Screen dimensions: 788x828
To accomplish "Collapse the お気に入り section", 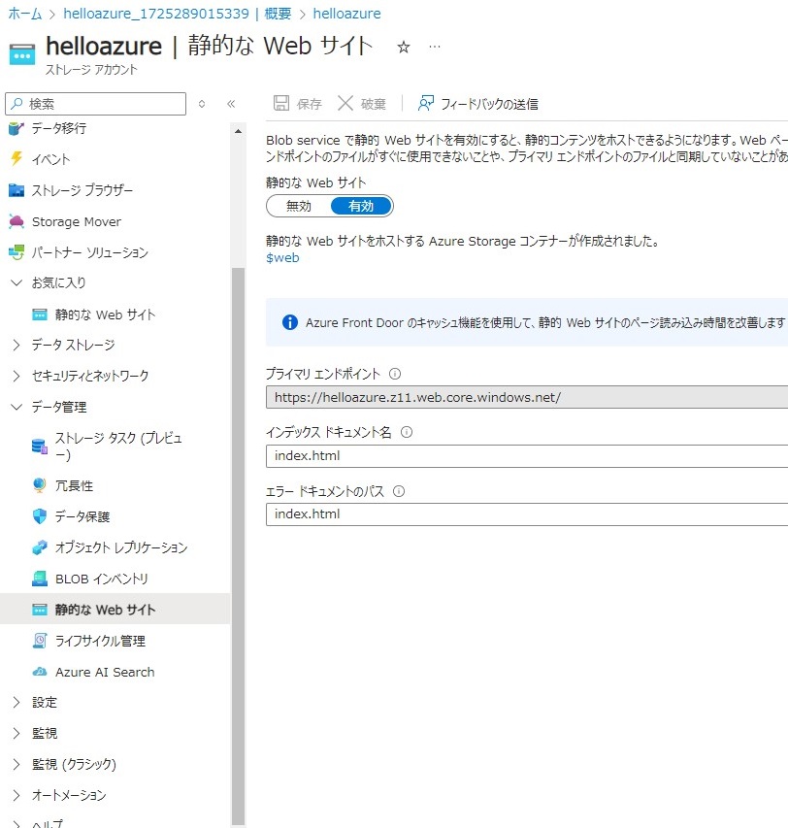I will point(16,283).
